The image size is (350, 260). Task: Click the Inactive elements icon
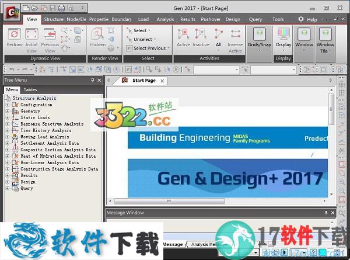[201, 38]
